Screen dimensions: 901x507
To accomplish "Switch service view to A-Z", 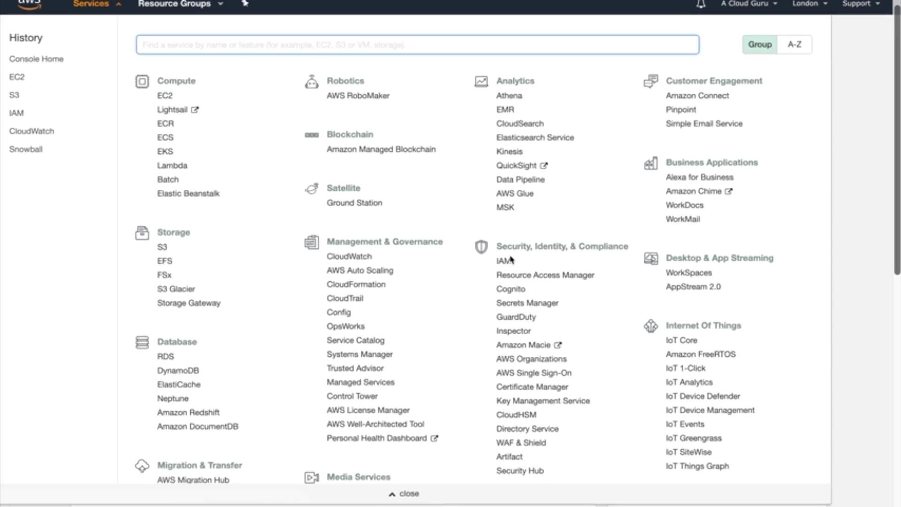I will click(x=794, y=45).
